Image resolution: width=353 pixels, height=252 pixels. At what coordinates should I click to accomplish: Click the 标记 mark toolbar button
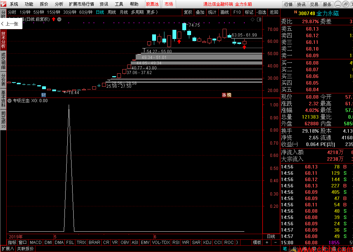pyautogui.click(x=249, y=12)
